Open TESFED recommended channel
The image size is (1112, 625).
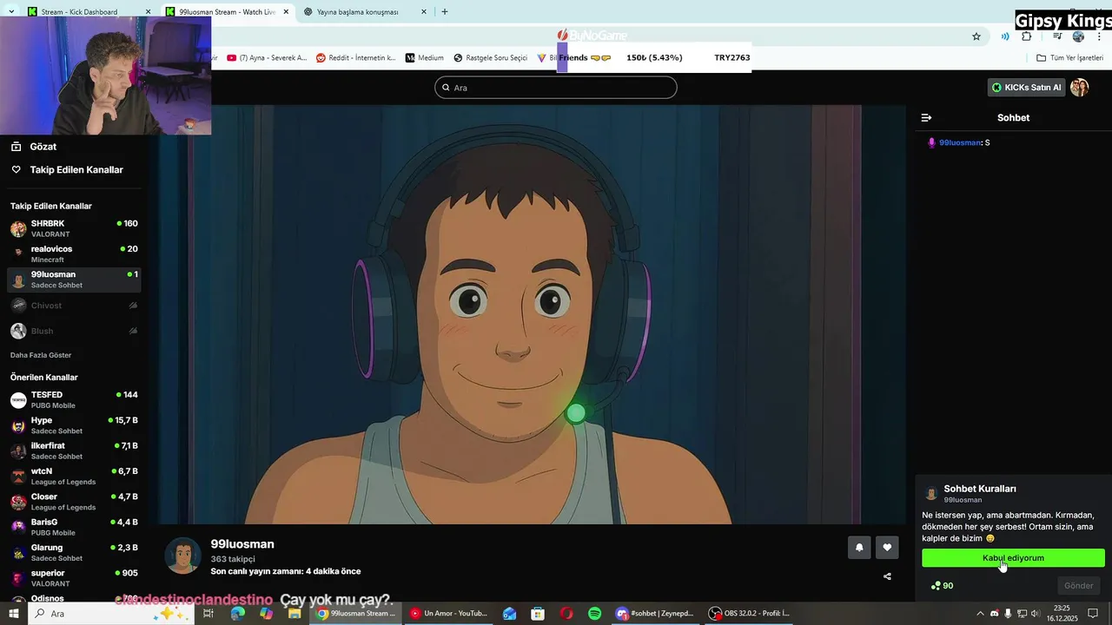click(74, 399)
